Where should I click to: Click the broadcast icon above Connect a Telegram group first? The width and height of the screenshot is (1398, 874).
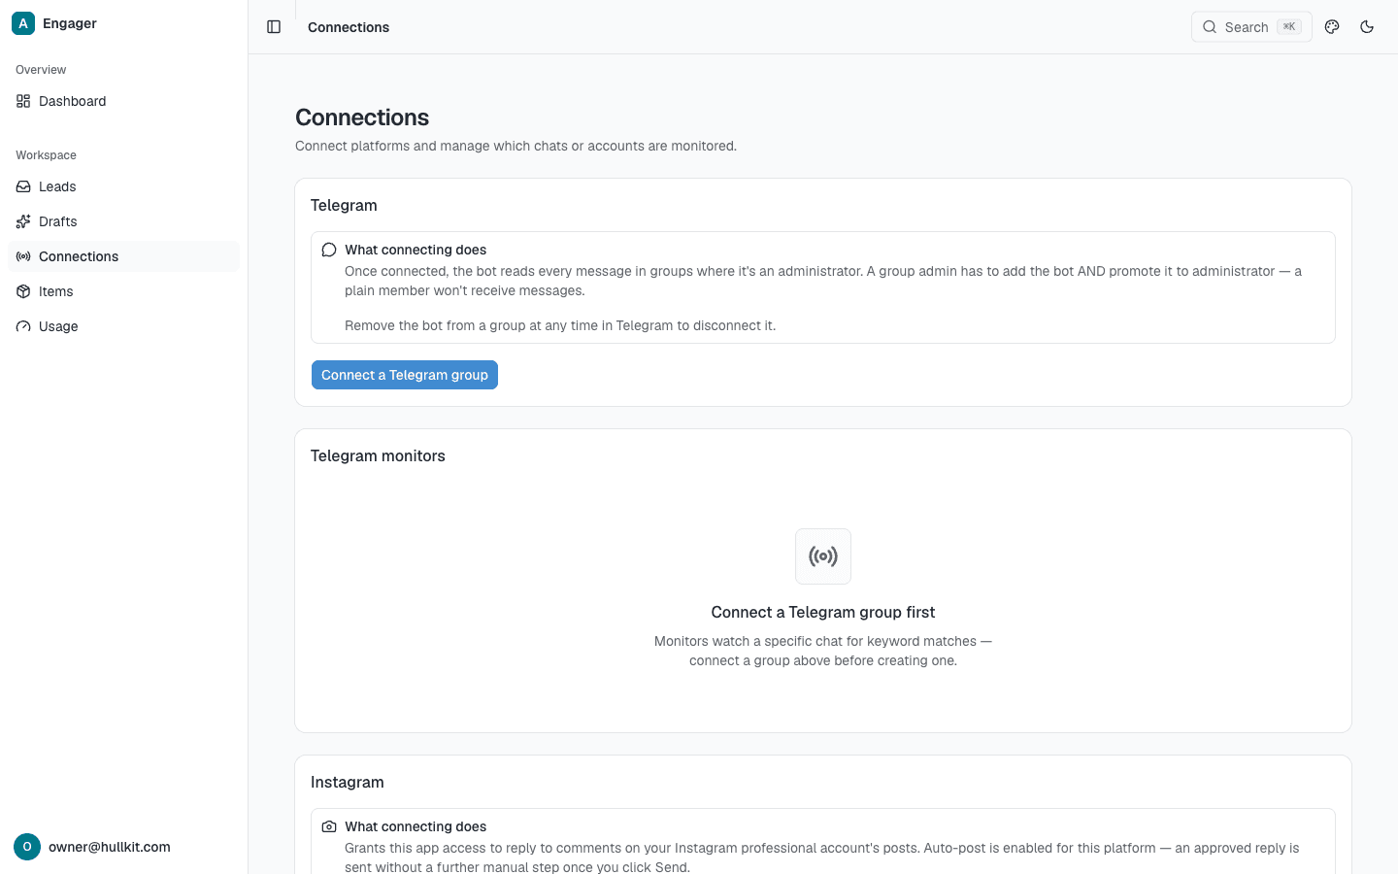[823, 556]
